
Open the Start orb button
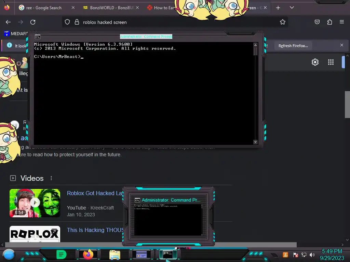(x=9, y=255)
